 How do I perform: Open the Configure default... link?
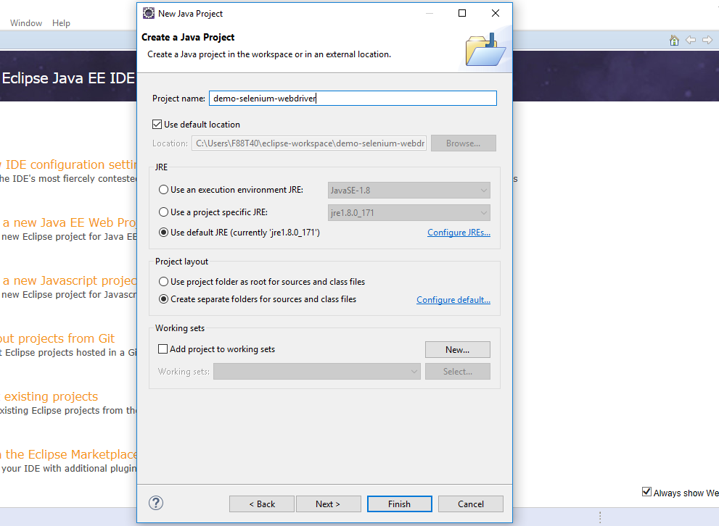pyautogui.click(x=453, y=300)
